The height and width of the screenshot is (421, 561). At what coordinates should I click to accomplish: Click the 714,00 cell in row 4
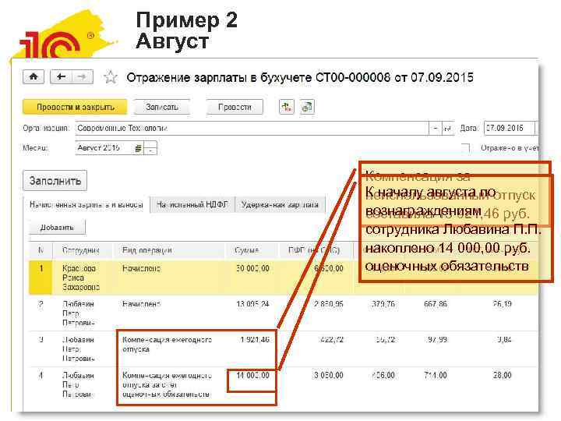(x=436, y=375)
